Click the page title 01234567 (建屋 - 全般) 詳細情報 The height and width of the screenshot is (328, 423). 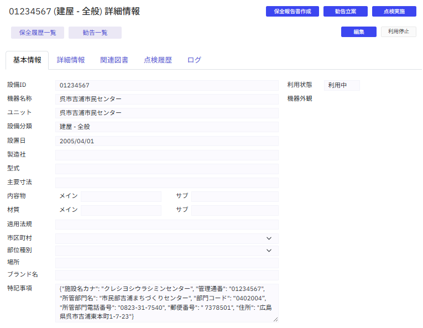point(75,11)
